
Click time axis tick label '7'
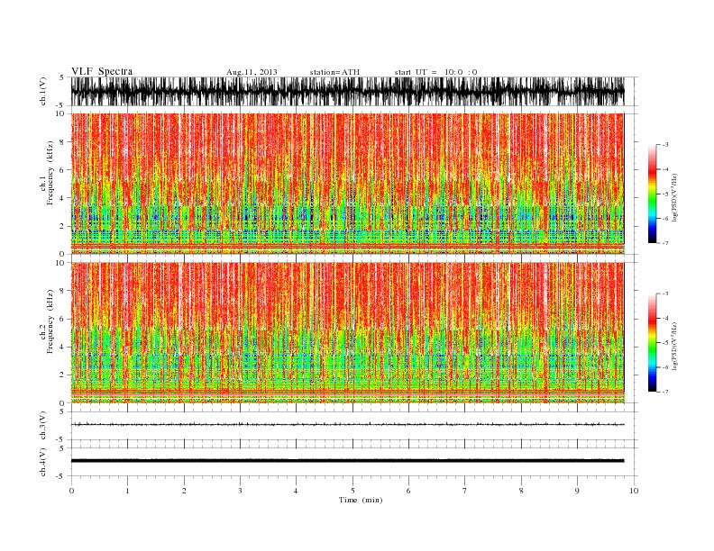coord(465,491)
